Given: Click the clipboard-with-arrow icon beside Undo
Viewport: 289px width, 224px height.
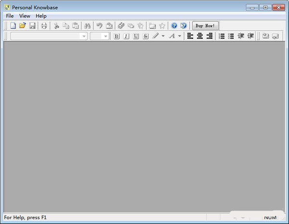Looking at the screenshot, I should pos(109,26).
